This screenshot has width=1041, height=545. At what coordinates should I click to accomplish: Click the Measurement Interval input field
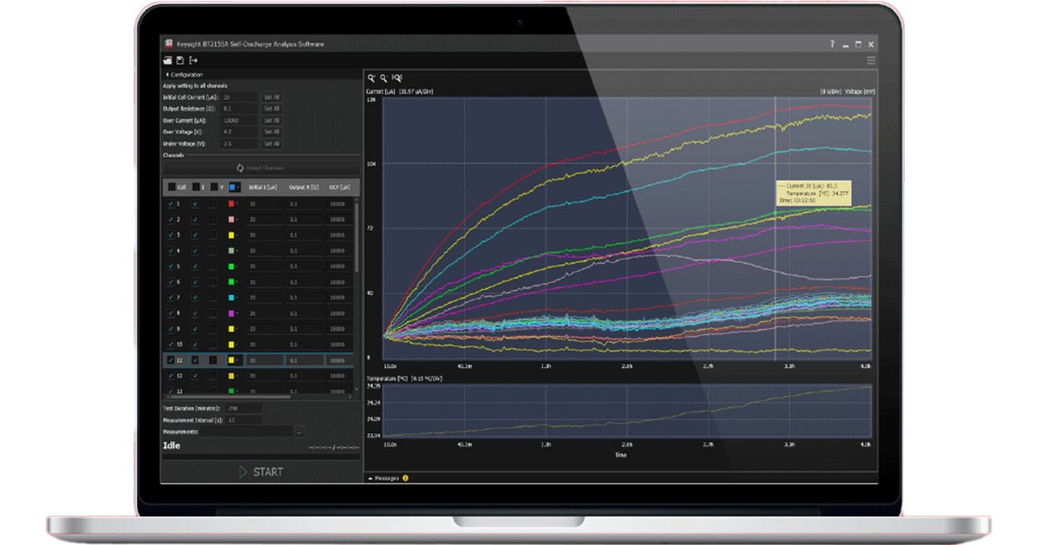pos(244,420)
